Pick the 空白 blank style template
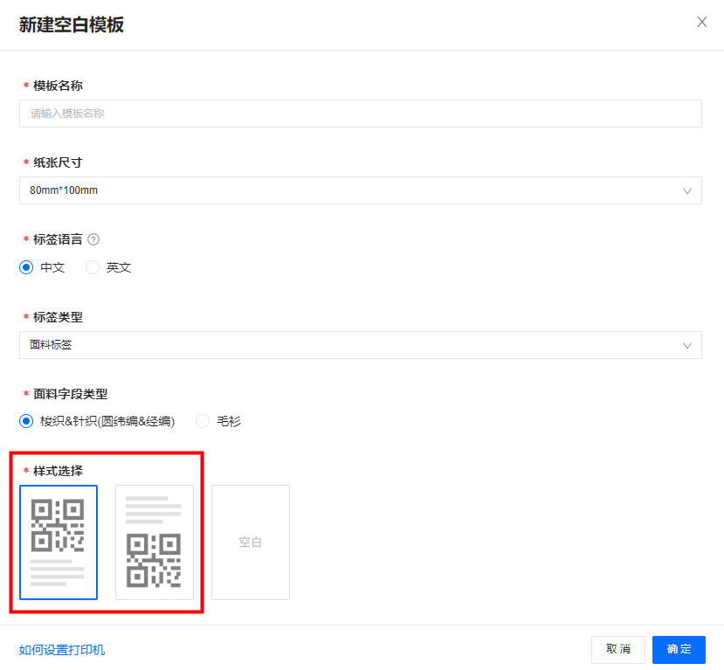Image resolution: width=724 pixels, height=670 pixels. (251, 542)
